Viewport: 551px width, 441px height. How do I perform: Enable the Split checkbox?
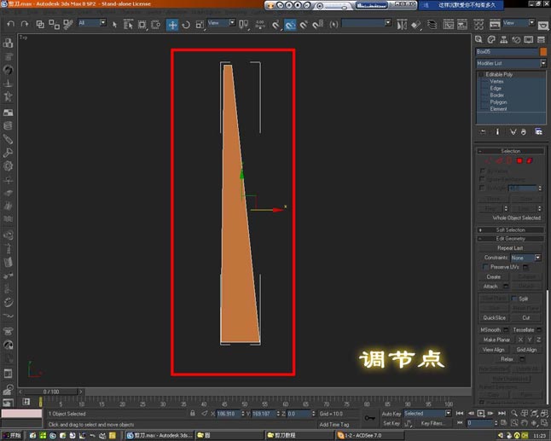514,299
